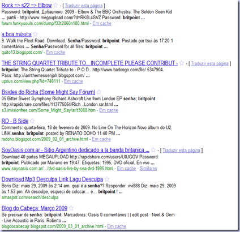Star the a boa música result

[x=36, y=34]
